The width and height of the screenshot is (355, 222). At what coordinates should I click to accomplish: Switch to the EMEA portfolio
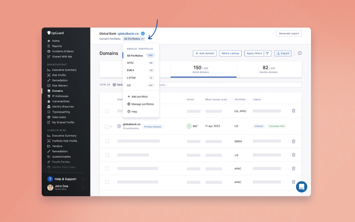141,70
